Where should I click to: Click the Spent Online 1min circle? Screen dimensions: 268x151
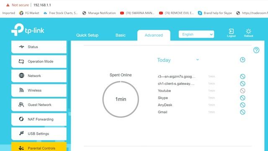pos(121,99)
